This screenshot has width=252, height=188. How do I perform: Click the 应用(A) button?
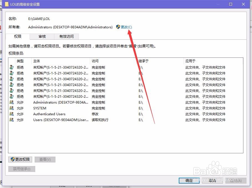[236, 181]
